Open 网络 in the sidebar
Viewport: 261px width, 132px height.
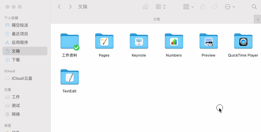pyautogui.click(x=25, y=114)
